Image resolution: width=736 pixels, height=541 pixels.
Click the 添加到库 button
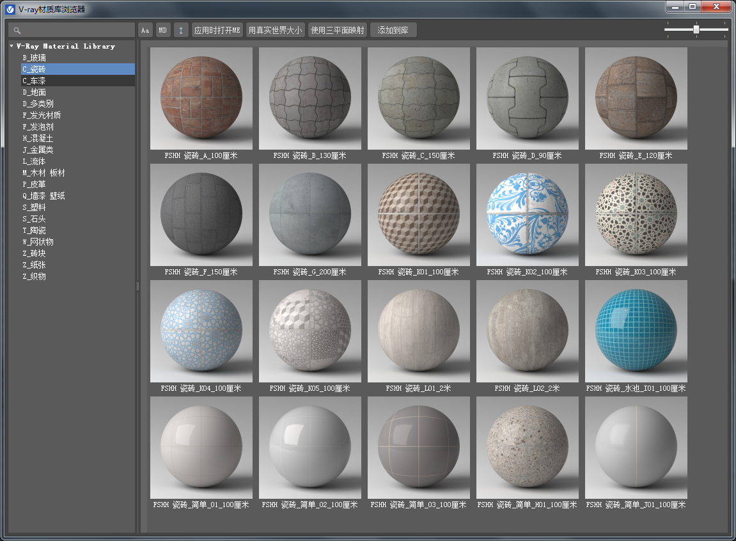click(393, 30)
